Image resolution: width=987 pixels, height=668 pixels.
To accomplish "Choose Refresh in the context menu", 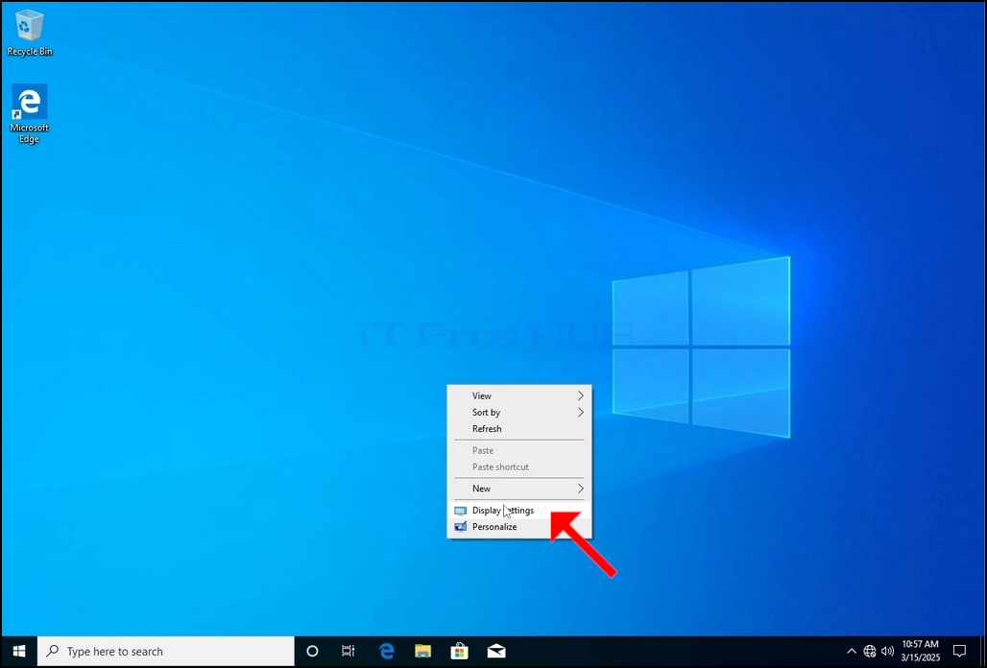I will [519, 428].
